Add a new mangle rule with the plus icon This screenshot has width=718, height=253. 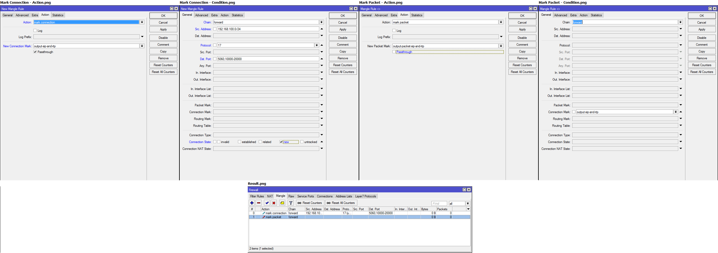[x=252, y=203]
